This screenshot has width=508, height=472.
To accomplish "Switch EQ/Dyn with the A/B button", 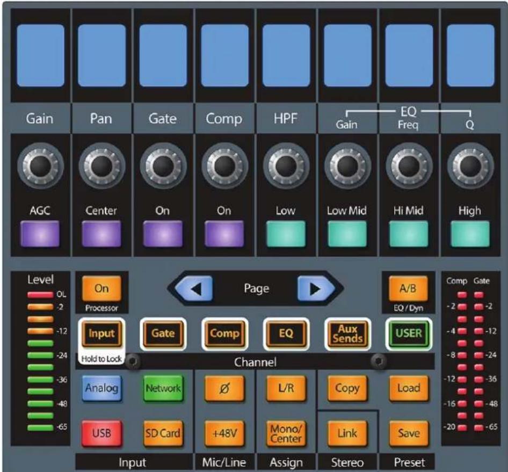I will pos(408,288).
